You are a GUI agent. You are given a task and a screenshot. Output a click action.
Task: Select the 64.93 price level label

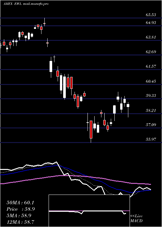coord(151,23)
